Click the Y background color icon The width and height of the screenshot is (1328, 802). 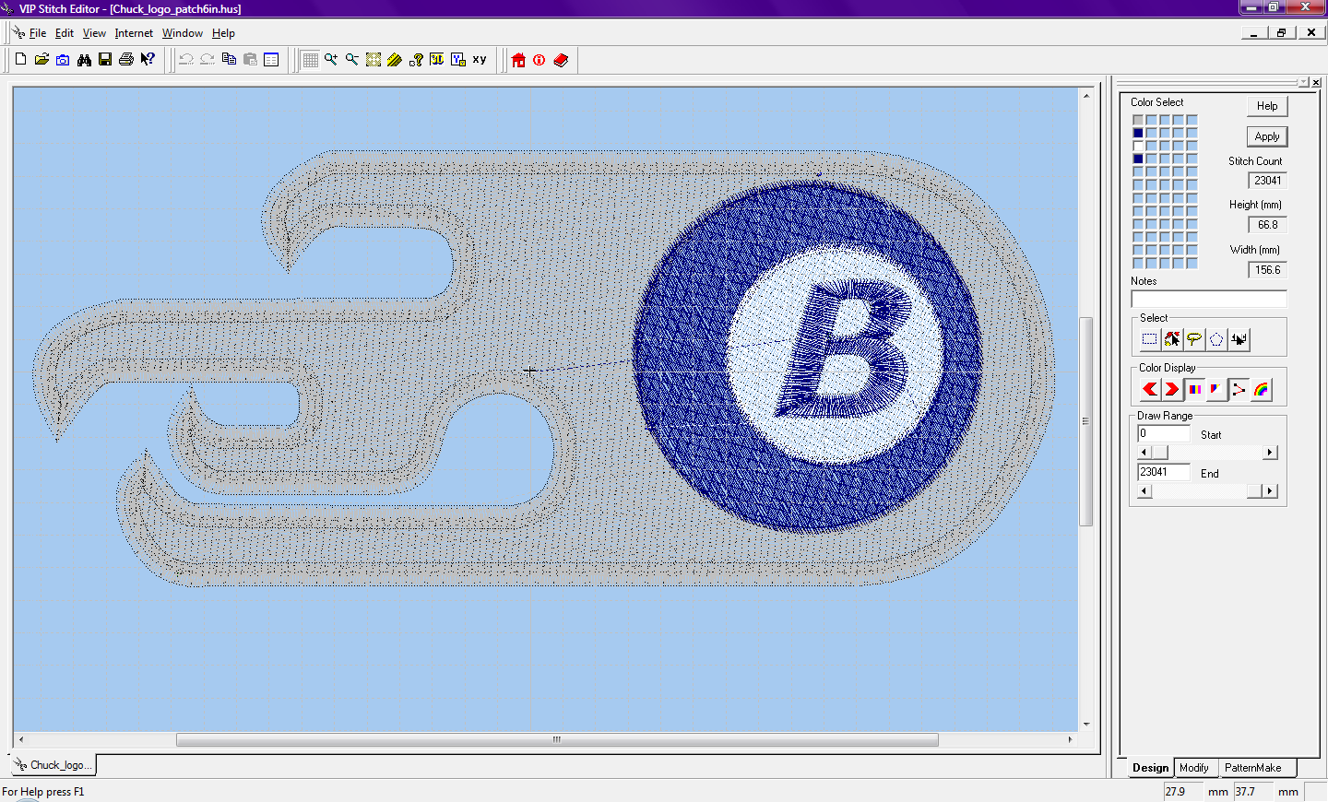pos(458,60)
